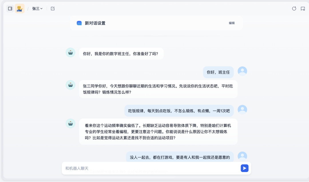Click the user avatar beside 你好，班主任

point(242,71)
